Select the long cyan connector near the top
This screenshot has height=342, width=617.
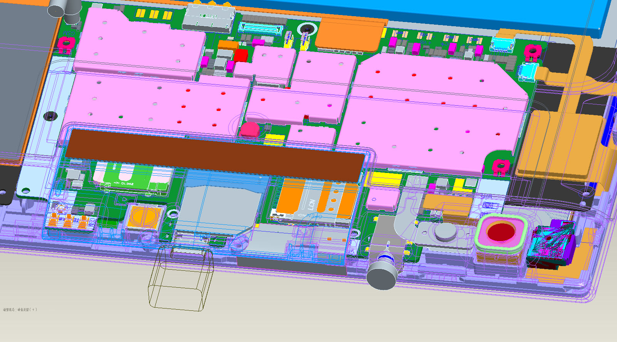[x=261, y=28]
